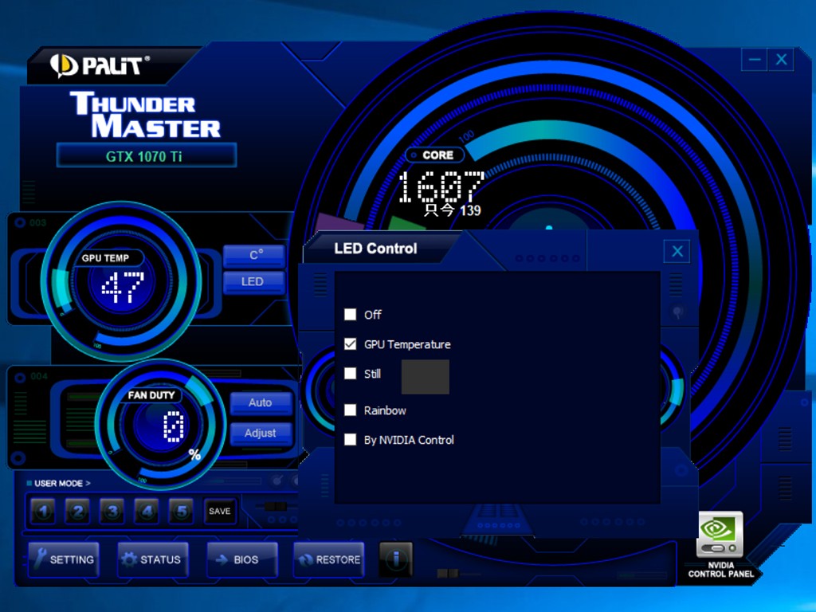Viewport: 816px width, 612px height.
Task: Click the FAN DUTY gauge label
Action: pos(151,395)
